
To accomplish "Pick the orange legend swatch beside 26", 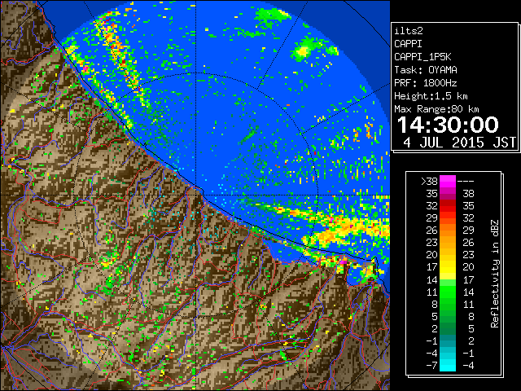I will 448,231.
